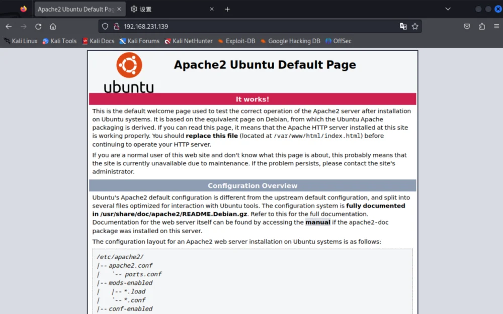This screenshot has width=503, height=314.
Task: Click the forward navigation arrow
Action: [24, 27]
